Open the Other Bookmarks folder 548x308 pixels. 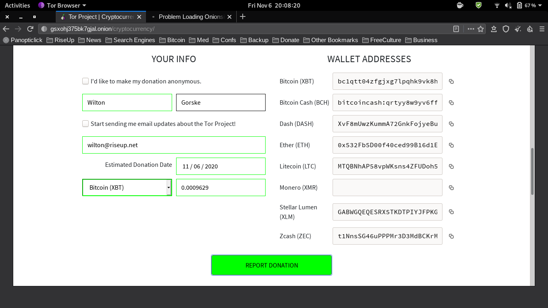click(x=331, y=40)
